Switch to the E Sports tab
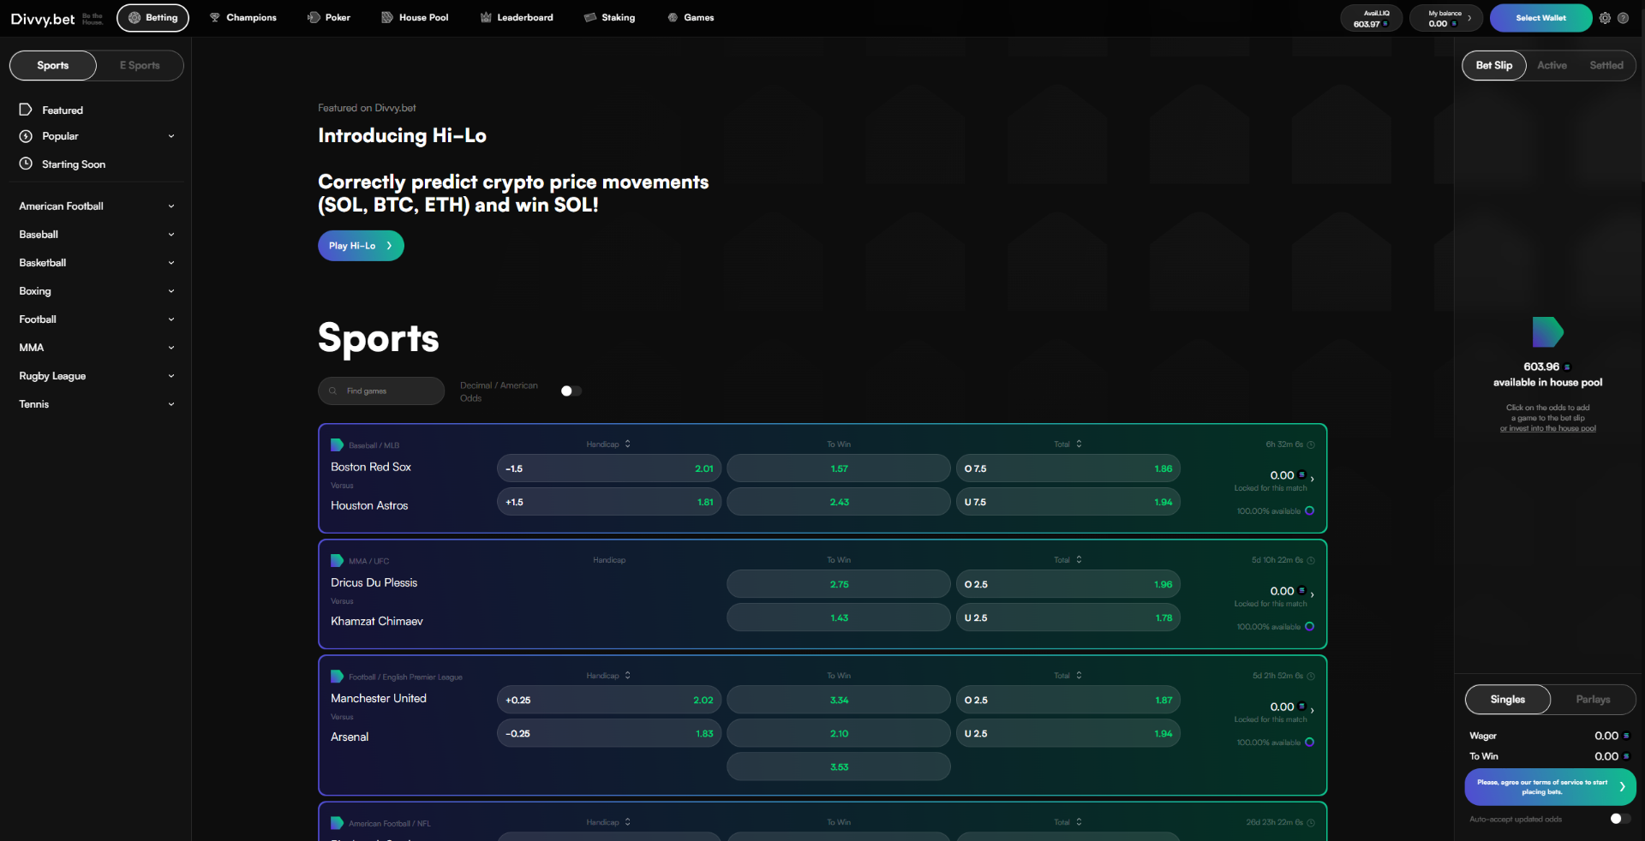This screenshot has height=841, width=1645. (140, 66)
